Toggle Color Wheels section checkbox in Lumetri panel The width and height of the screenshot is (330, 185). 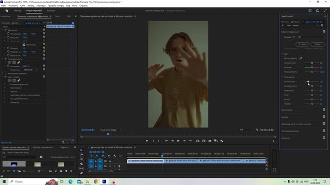click(324, 124)
